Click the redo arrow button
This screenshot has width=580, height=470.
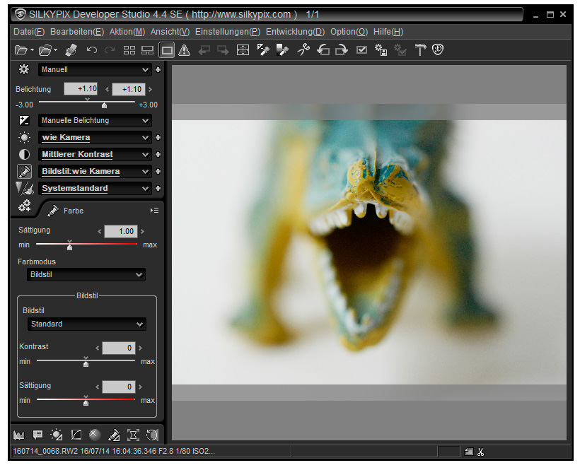(x=110, y=49)
